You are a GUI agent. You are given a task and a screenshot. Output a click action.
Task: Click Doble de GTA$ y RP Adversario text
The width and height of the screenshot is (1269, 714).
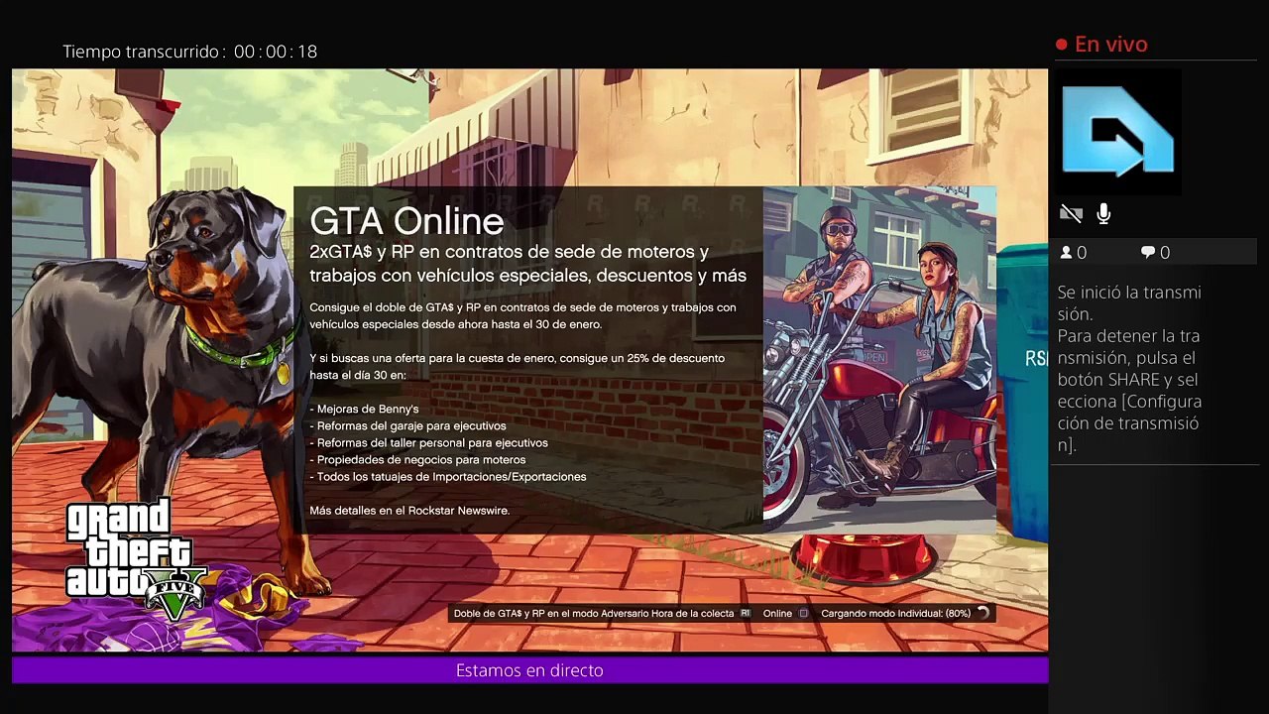pos(594,614)
